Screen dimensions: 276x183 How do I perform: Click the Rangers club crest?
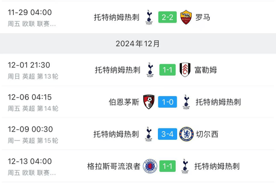(150, 166)
